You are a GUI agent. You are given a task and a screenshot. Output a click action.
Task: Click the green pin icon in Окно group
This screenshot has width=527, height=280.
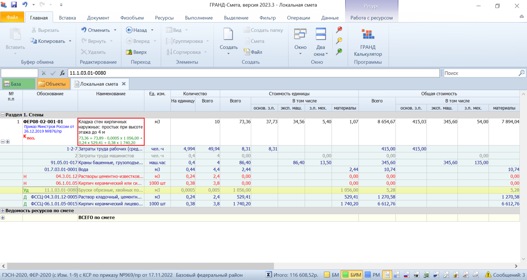339,52
